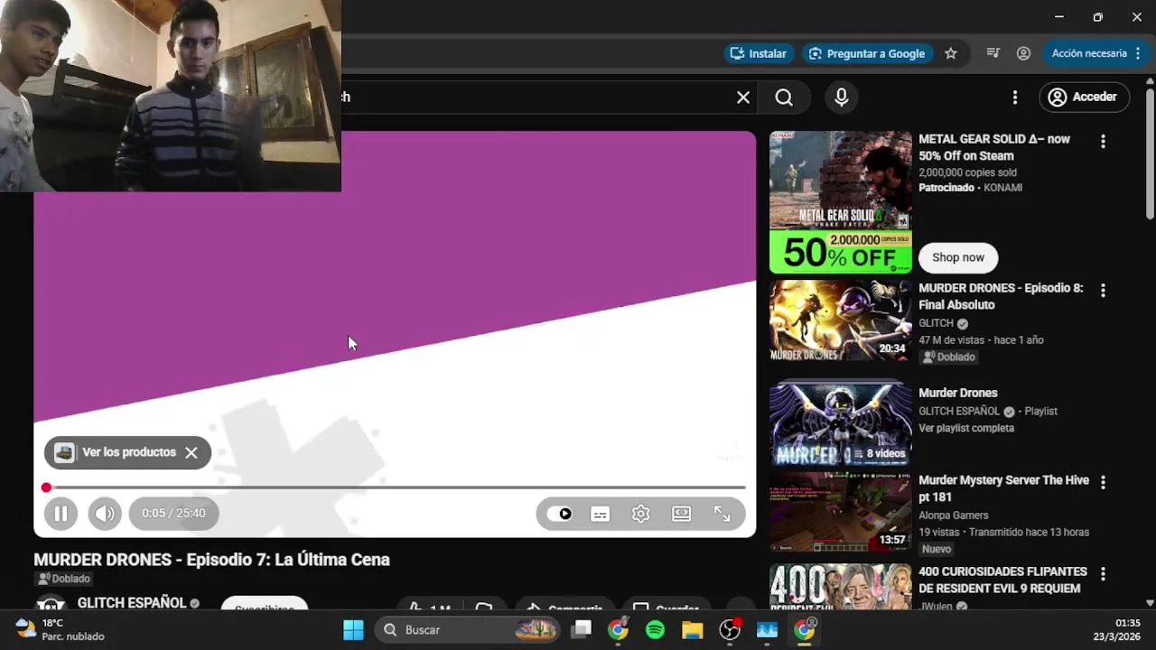Open video player settings gear
The height and width of the screenshot is (650, 1156).
pos(640,514)
